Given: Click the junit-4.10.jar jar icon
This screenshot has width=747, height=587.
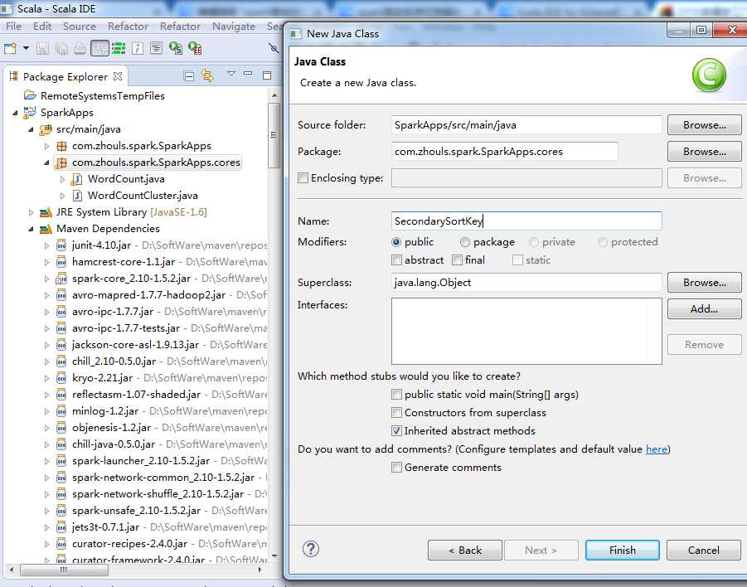Looking at the screenshot, I should (x=61, y=245).
